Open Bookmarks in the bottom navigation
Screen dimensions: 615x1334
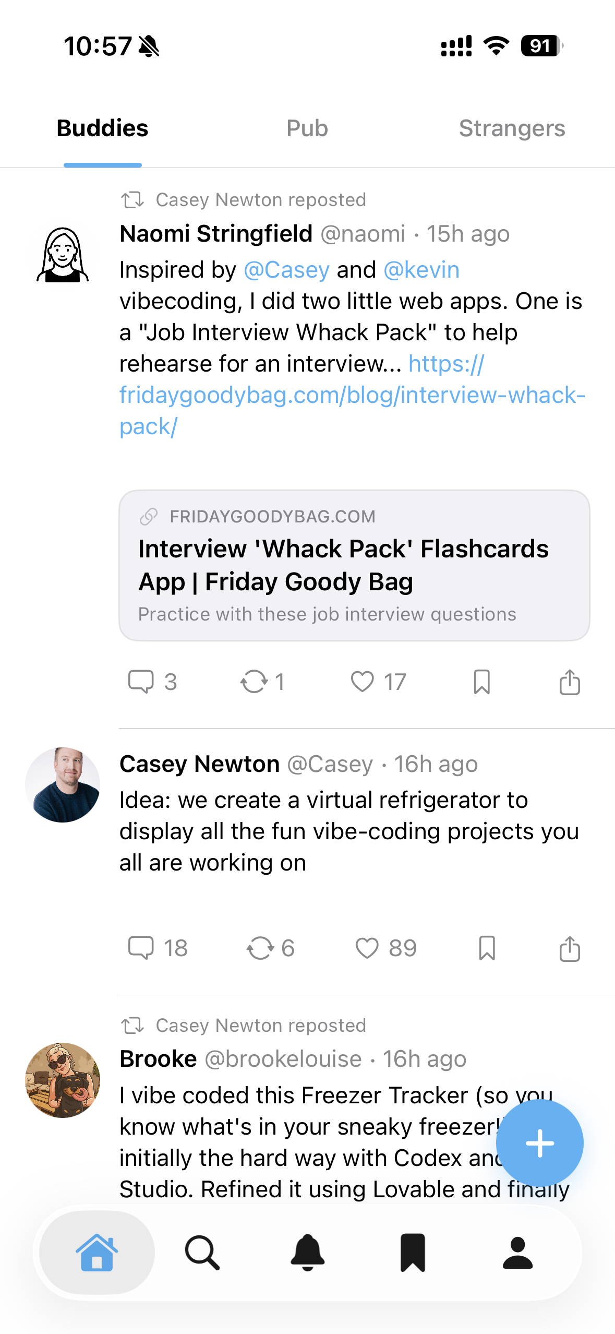click(x=413, y=1253)
